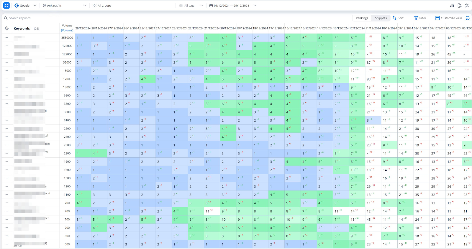Click the minus icon on the 13000 volume row
472x249 pixels.
[7, 87]
